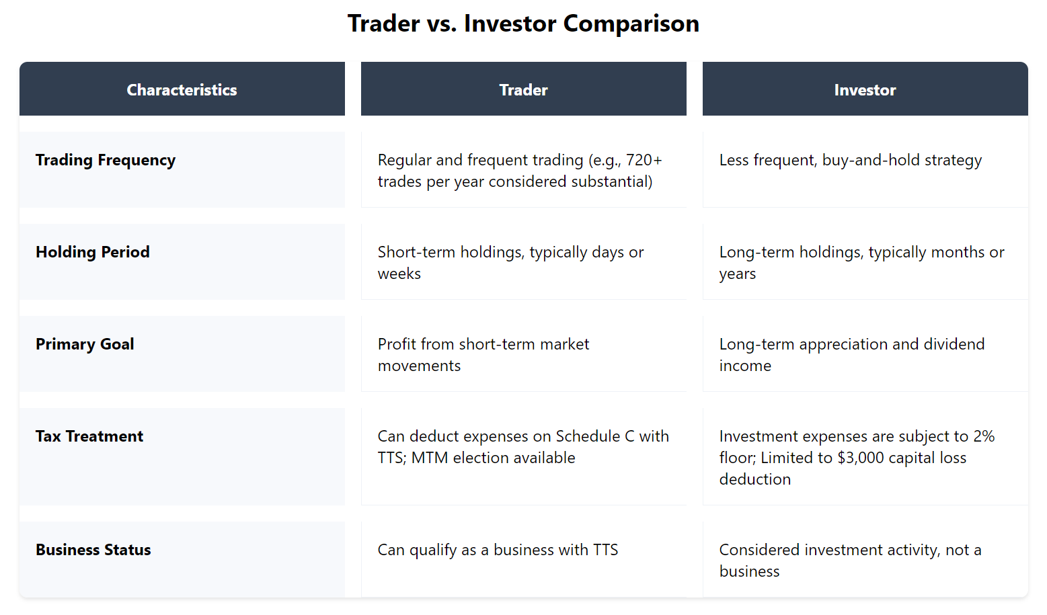The height and width of the screenshot is (615, 1047).
Task: Select the Business Status row label
Action: click(x=93, y=550)
